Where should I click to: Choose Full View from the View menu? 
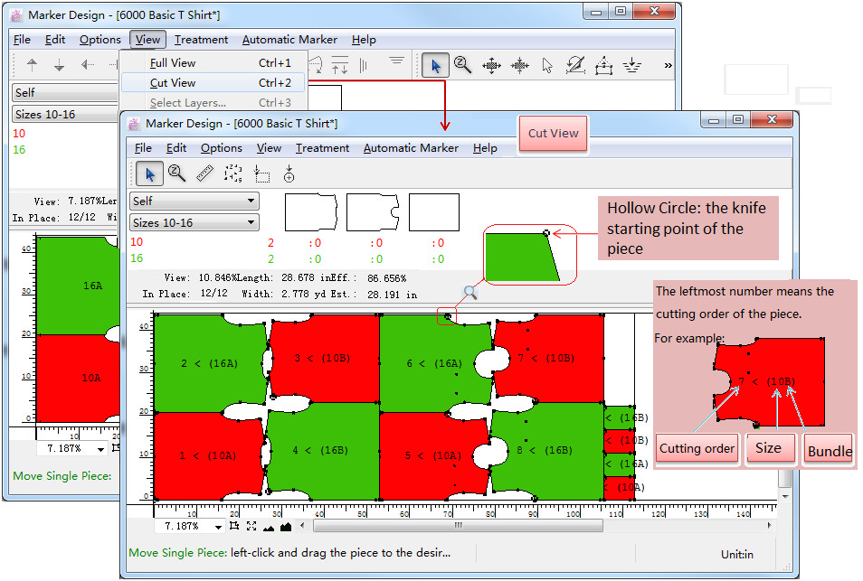click(173, 63)
